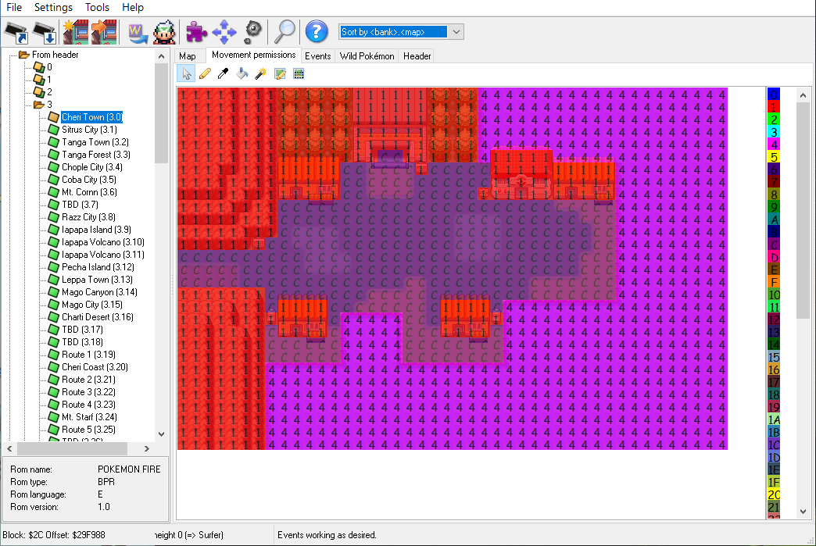Select Mt. Cornn (3.6) map
The image size is (816, 546).
click(x=89, y=192)
